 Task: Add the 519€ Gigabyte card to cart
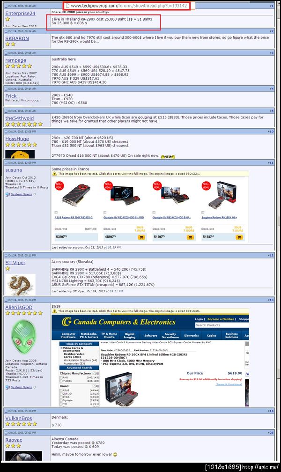(x=190, y=237)
